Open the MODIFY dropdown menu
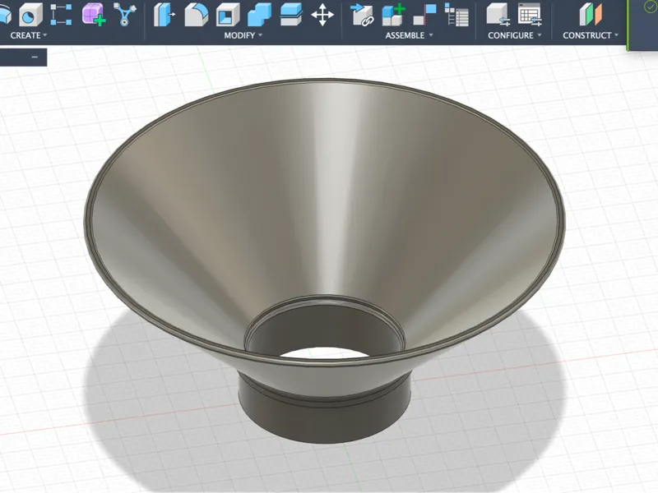The height and width of the screenshot is (493, 658). pyautogui.click(x=243, y=35)
